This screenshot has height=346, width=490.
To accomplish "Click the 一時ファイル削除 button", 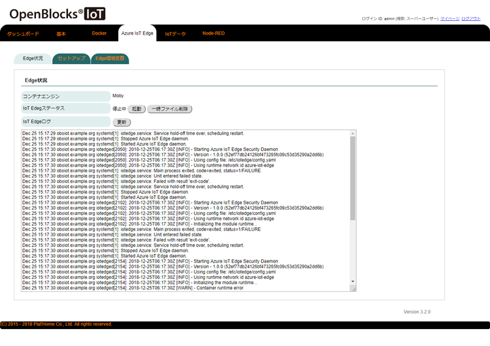I will pos(170,109).
